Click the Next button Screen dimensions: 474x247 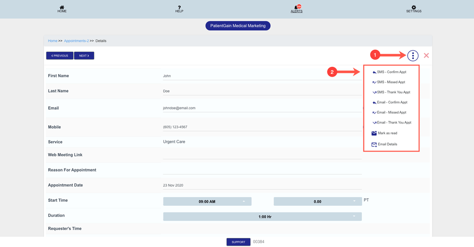point(84,56)
